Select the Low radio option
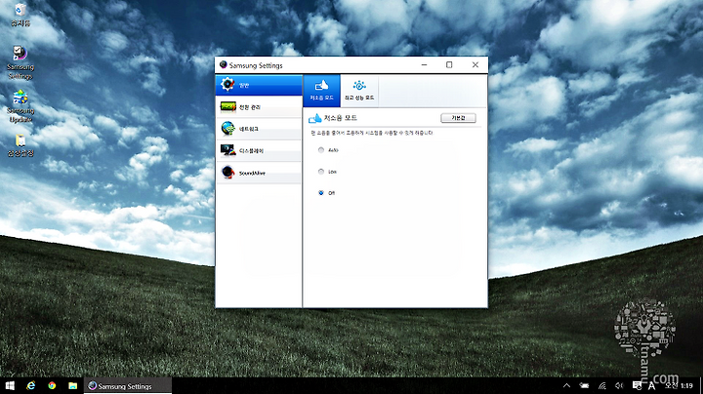This screenshot has width=703, height=394. click(x=321, y=172)
